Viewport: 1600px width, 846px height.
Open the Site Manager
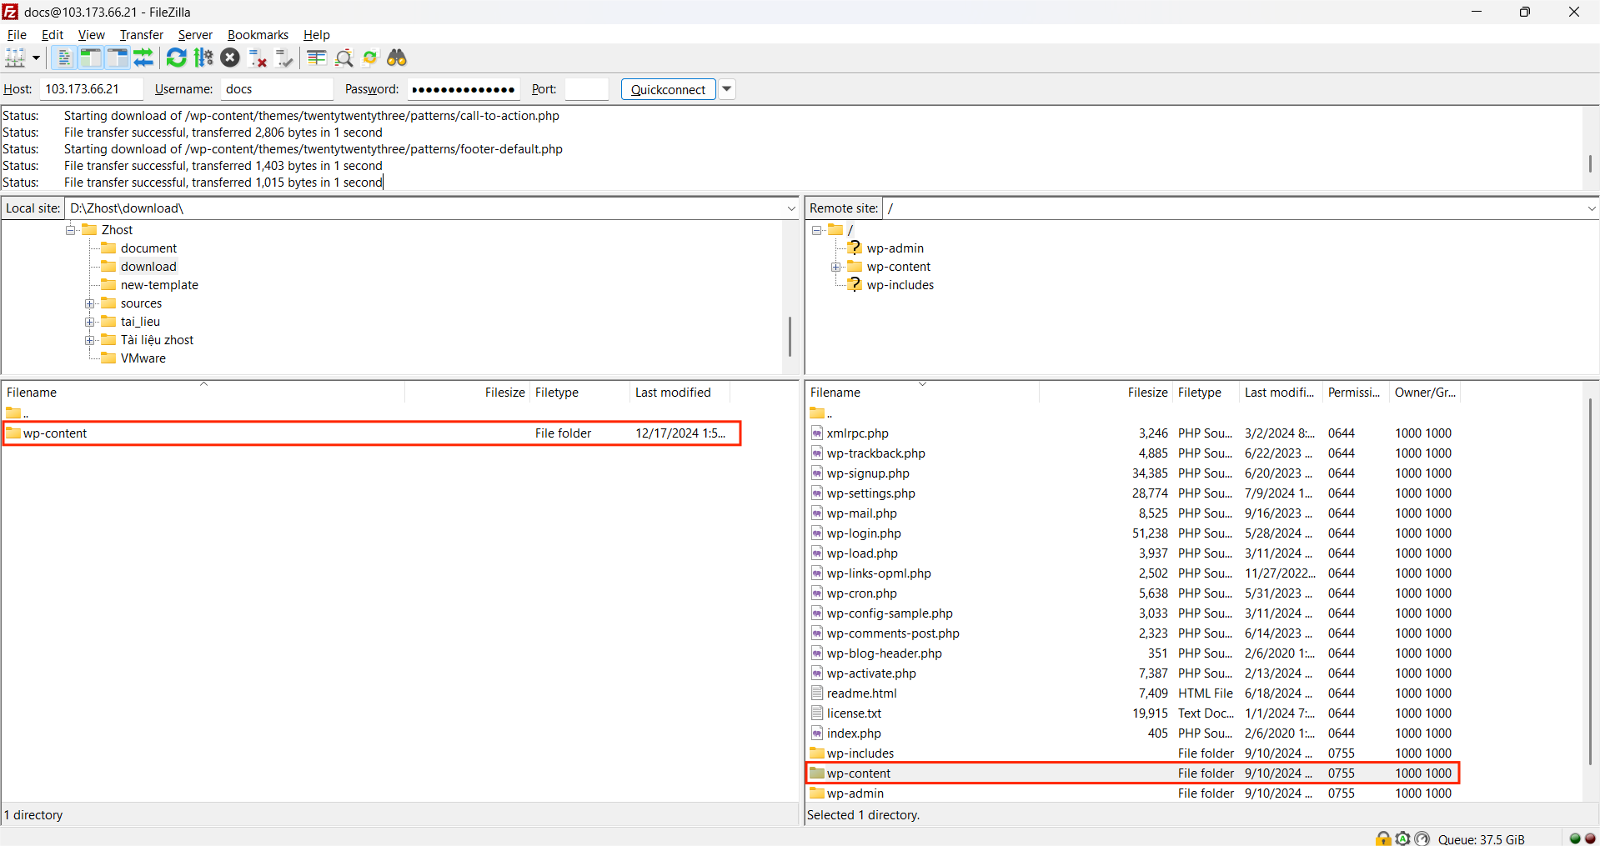(15, 57)
